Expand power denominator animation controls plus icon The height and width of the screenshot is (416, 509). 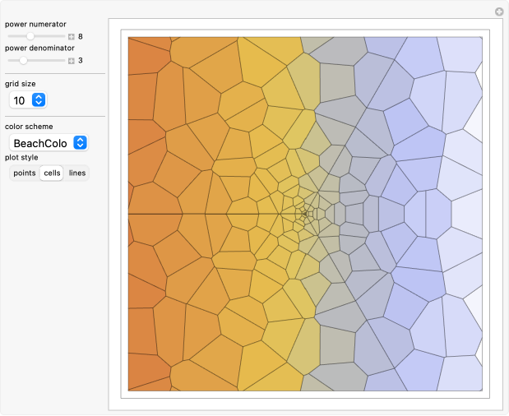(72, 60)
